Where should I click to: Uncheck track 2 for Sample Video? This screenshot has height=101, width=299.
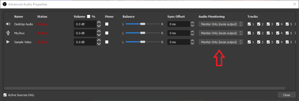(259, 42)
